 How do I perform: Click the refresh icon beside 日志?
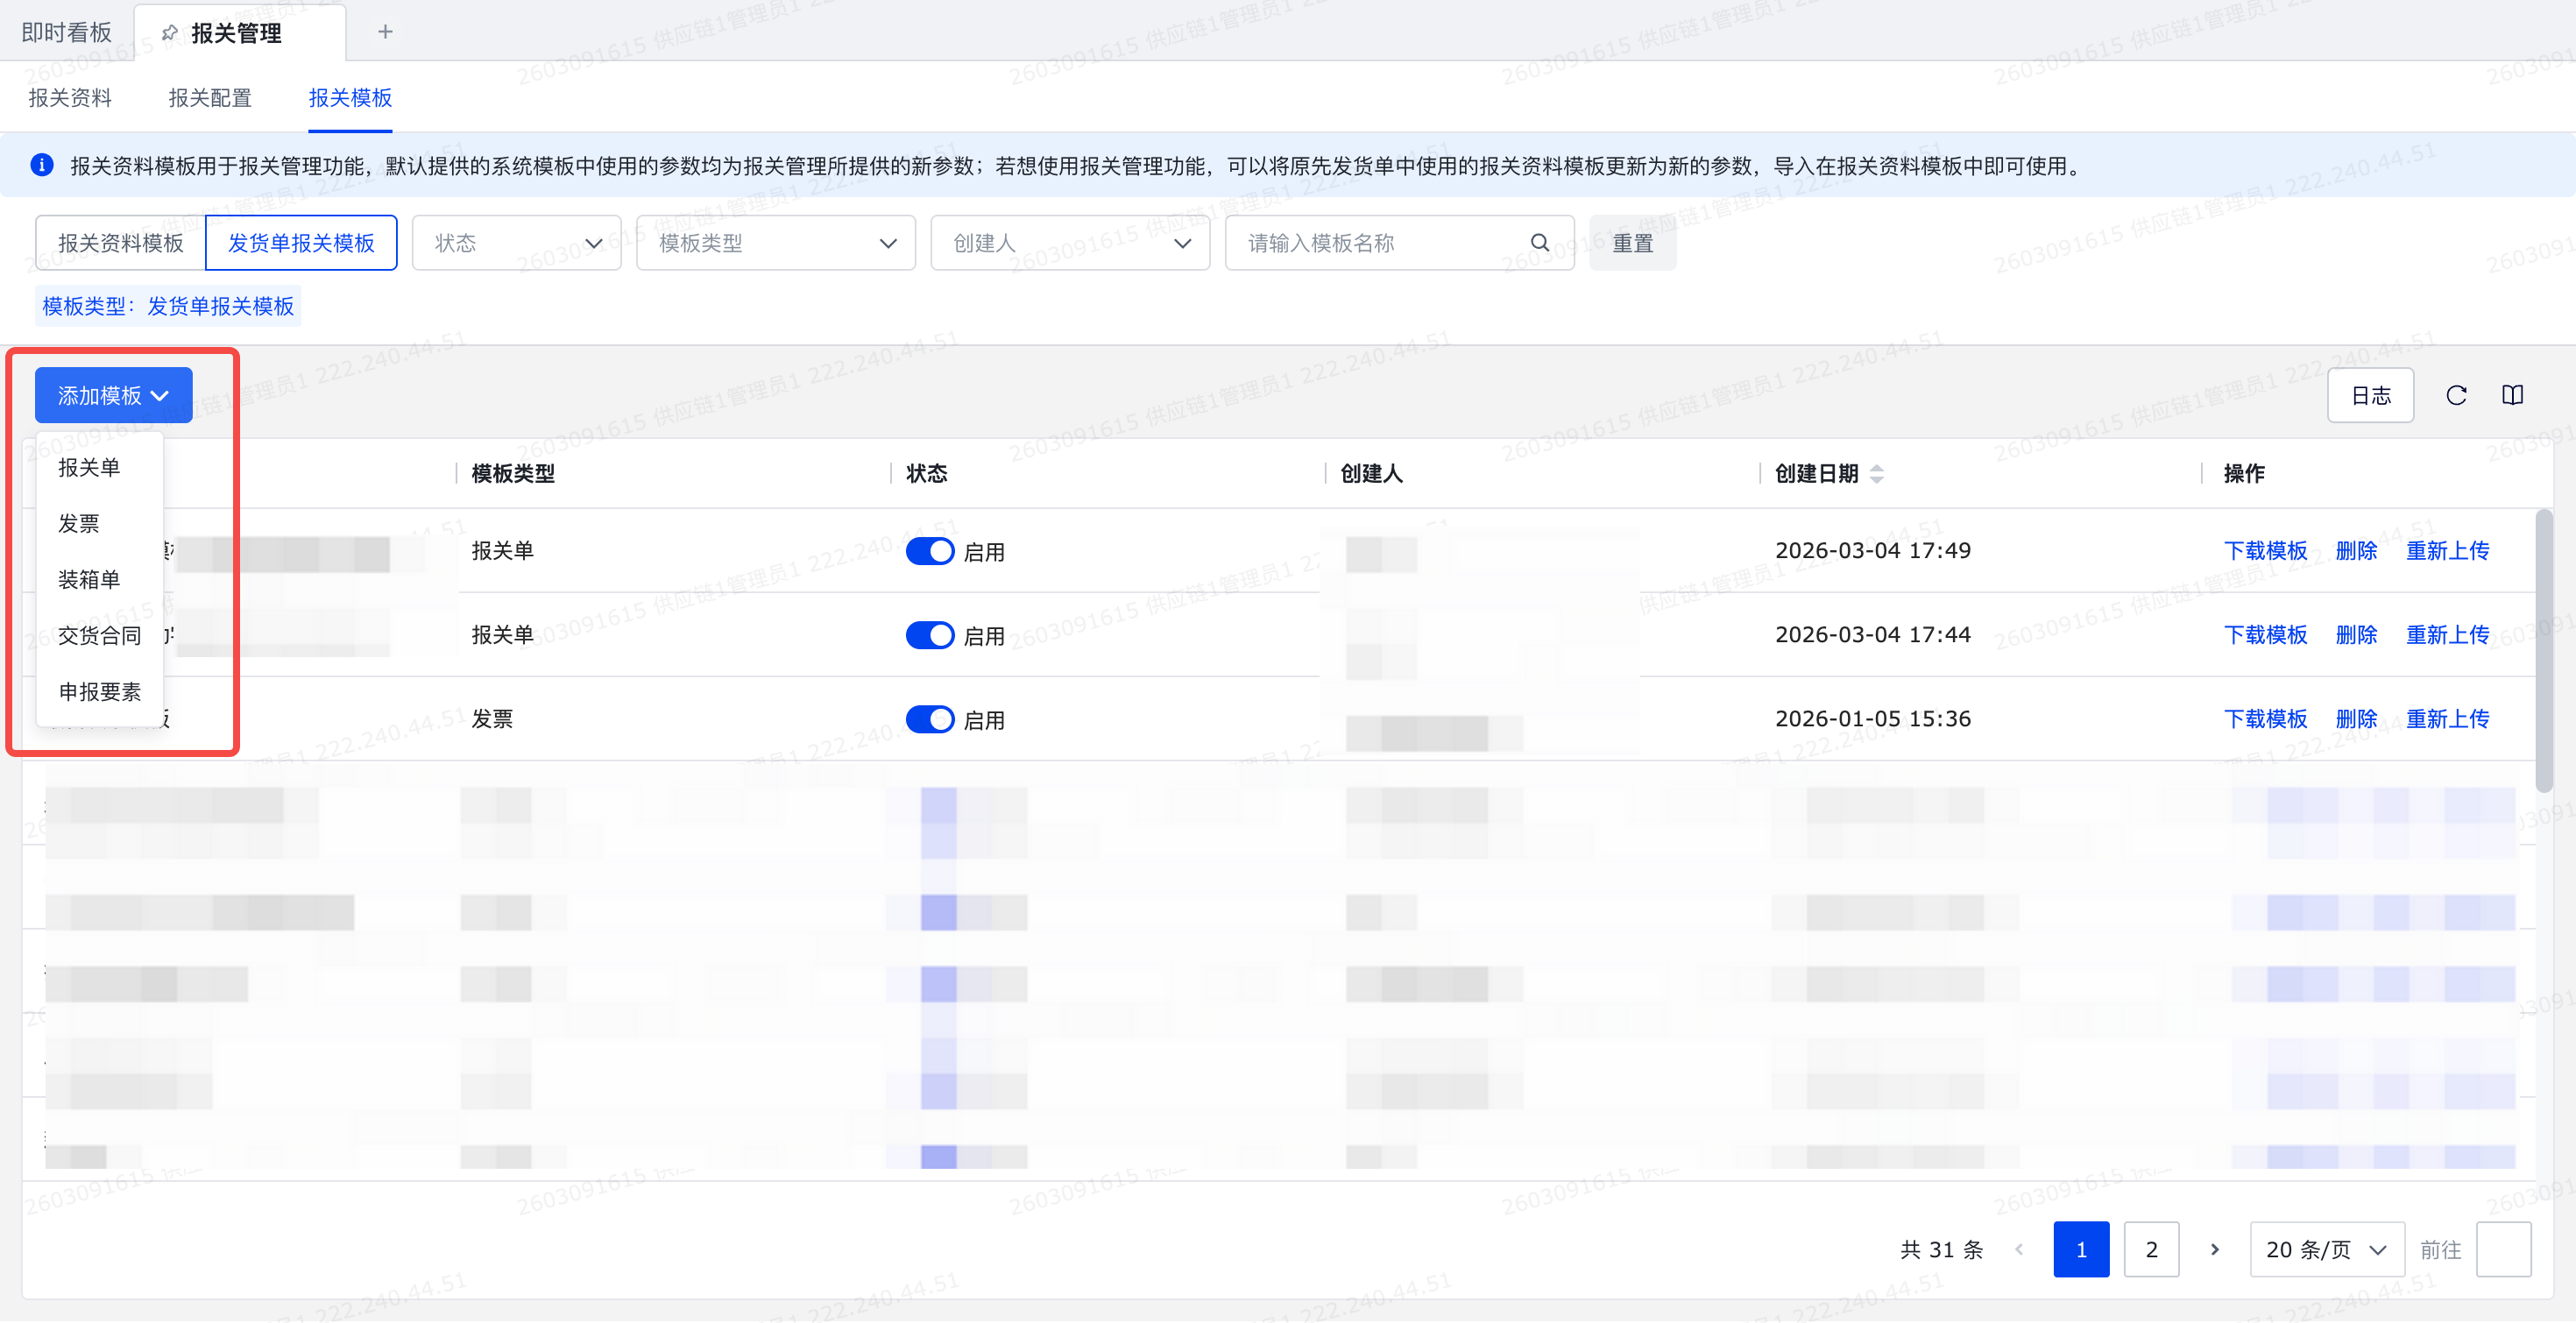coord(2455,395)
